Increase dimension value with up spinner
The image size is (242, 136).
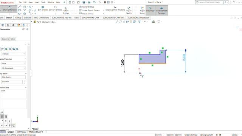[24, 81]
